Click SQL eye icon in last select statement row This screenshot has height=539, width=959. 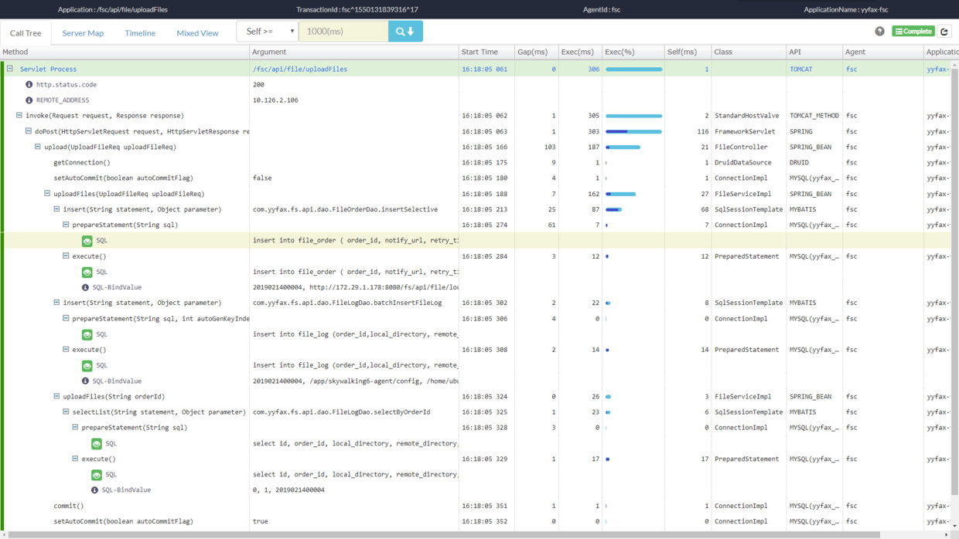(x=97, y=475)
